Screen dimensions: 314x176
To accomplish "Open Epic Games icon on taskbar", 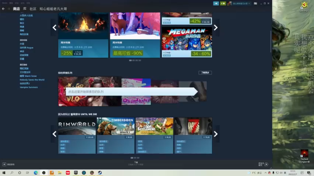I will point(76,172).
